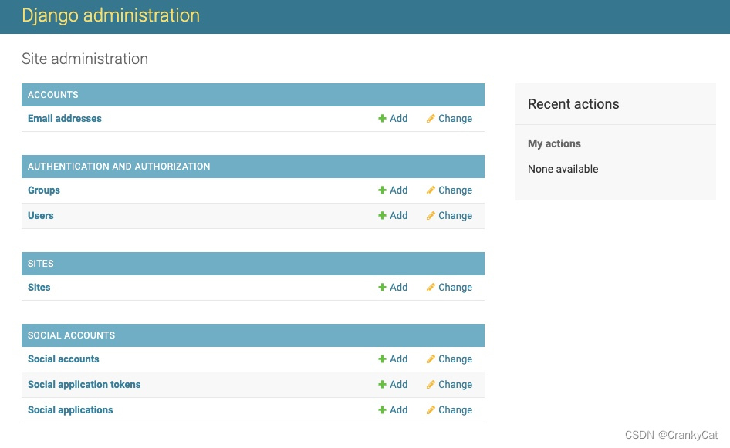Click the Recent actions heading
Viewport: 730px width, 448px height.
pos(573,104)
